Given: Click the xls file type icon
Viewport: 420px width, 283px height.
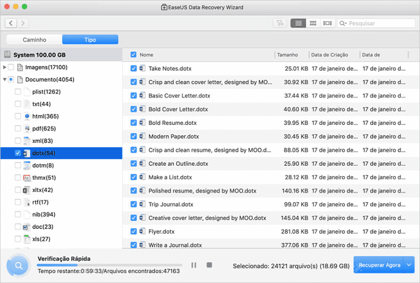Looking at the screenshot, I should click(27, 239).
